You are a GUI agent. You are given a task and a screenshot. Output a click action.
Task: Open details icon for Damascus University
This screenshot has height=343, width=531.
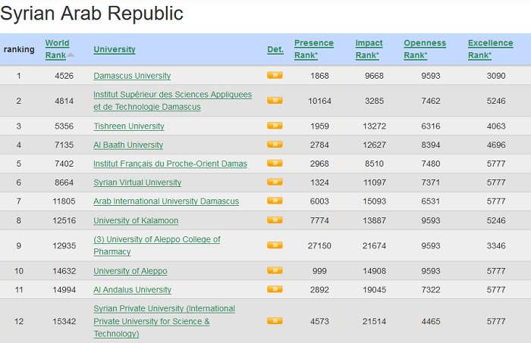click(x=275, y=76)
